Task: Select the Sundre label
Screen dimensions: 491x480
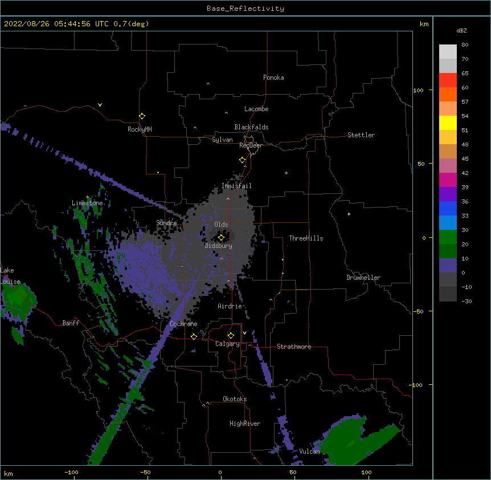Action: 166,223
